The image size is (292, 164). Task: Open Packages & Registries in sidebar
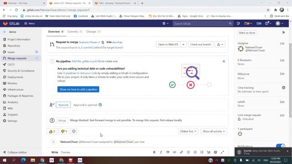pyautogui.click(x=20, y=96)
